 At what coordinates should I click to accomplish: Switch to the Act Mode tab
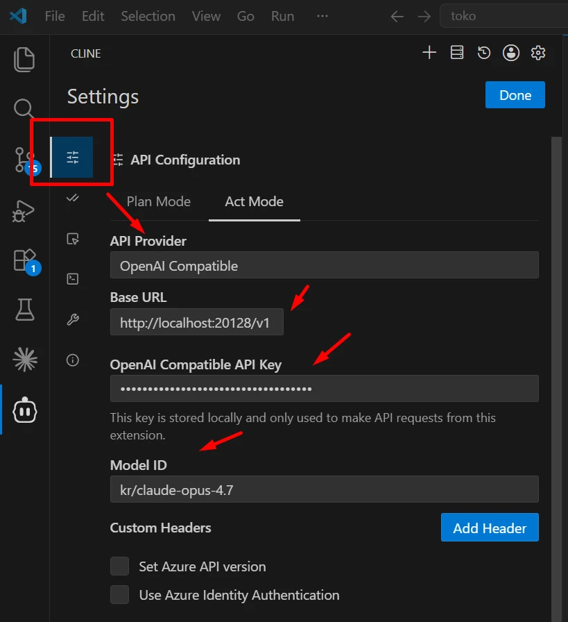tap(254, 201)
